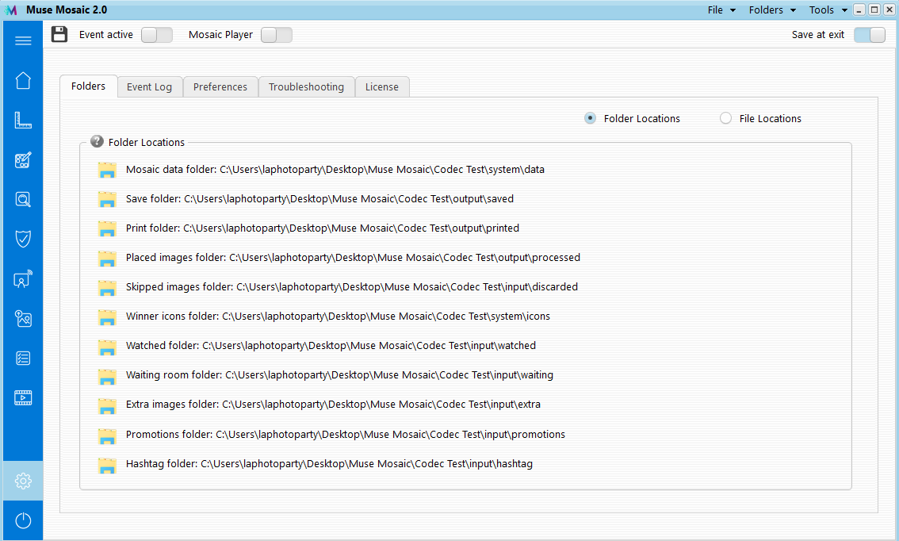Click the Folder Locations help question icon
This screenshot has width=899, height=541.
pyautogui.click(x=97, y=141)
